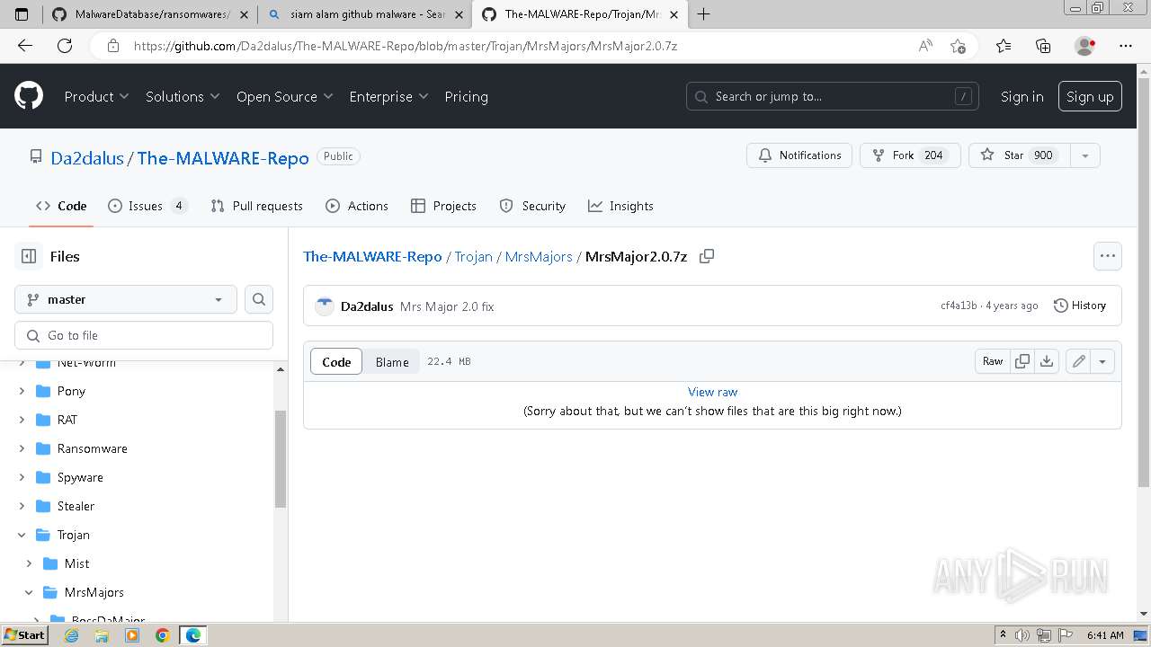
Task: Open Raw file view
Action: coord(993,361)
